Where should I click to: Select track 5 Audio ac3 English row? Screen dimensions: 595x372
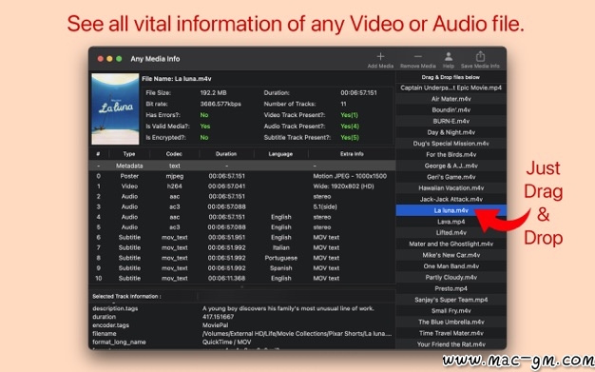(242, 227)
